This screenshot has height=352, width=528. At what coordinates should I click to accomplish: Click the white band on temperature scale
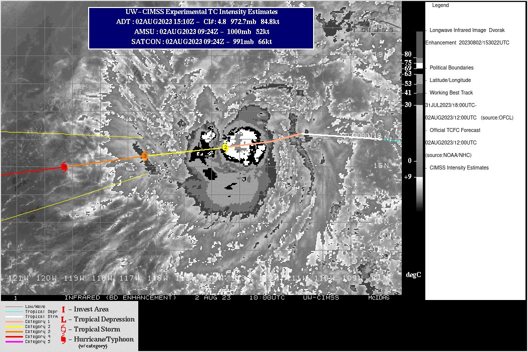click(419, 66)
